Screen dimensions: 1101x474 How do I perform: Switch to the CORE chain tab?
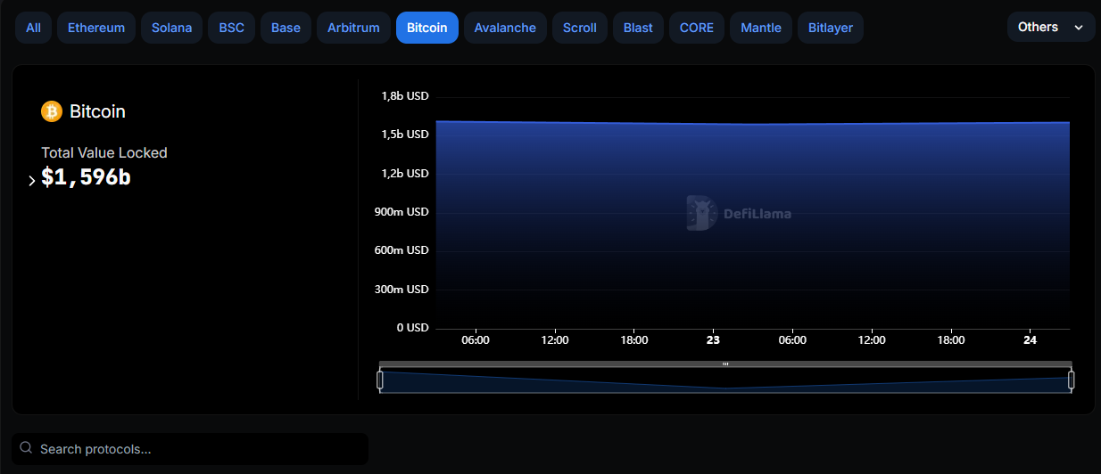pyautogui.click(x=696, y=28)
